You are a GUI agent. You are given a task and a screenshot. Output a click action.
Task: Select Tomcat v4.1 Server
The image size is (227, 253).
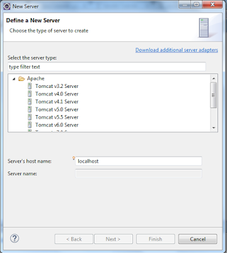coord(57,102)
